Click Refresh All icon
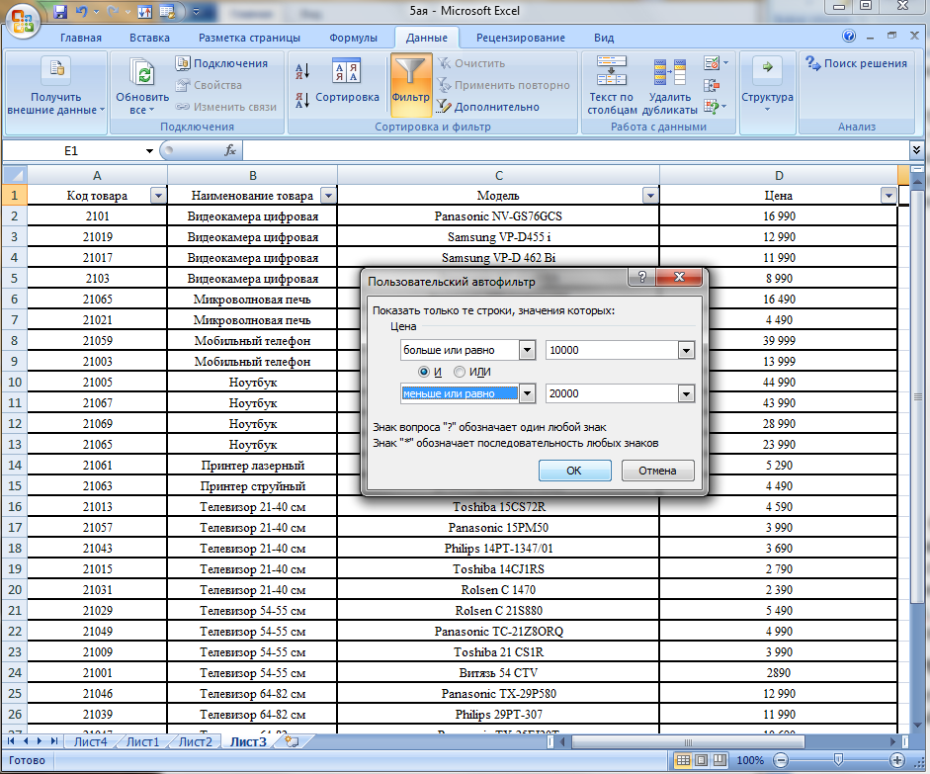Image resolution: width=930 pixels, height=774 pixels. 142,72
